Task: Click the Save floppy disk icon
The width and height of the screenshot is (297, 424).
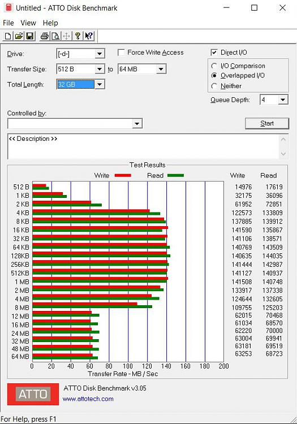Action: pyautogui.click(x=30, y=36)
